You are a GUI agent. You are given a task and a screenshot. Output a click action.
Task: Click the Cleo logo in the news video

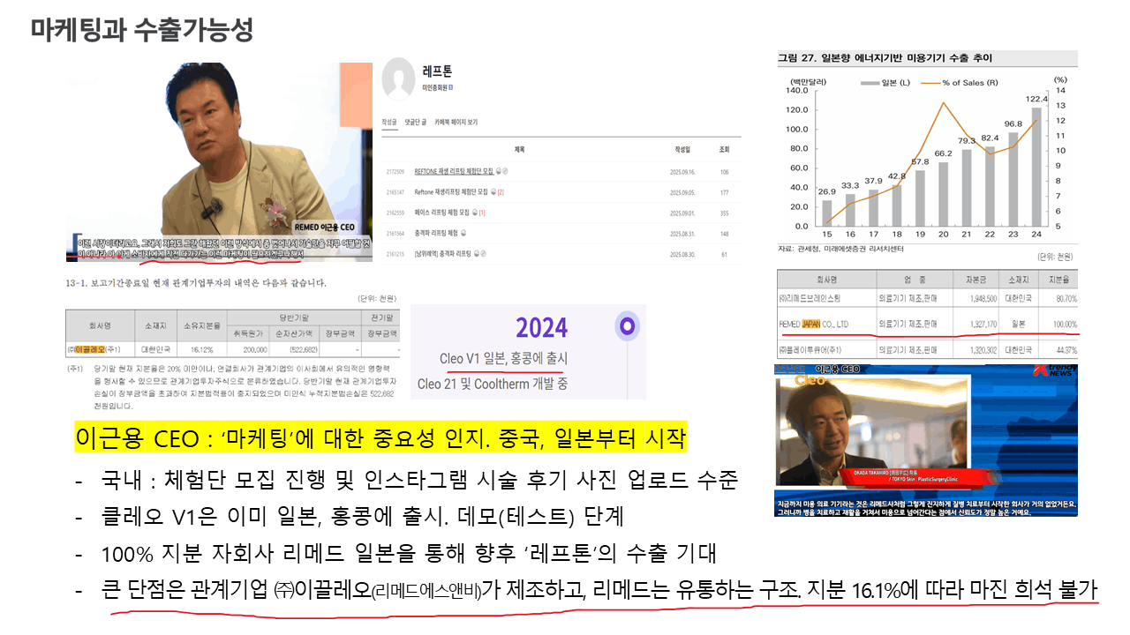coord(810,381)
